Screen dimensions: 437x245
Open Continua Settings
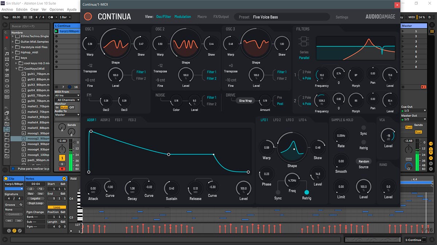coord(342,17)
